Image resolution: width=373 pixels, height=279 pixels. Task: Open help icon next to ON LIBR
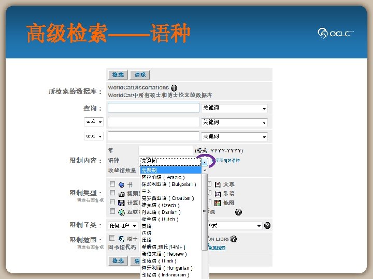(234, 239)
